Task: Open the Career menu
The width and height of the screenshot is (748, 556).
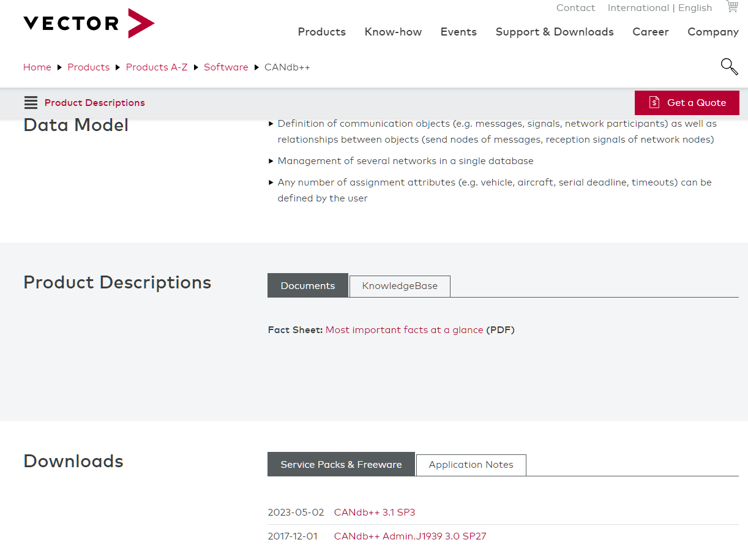Action: click(651, 32)
